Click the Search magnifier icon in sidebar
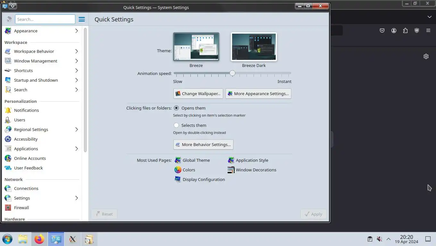Screen dimensions: 436x246 coord(8,90)
